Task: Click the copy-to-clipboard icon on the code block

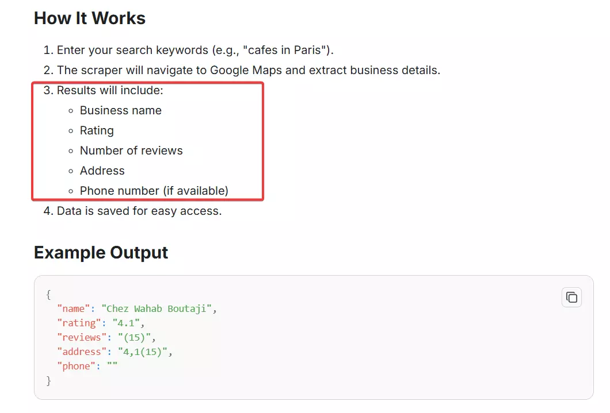Action: [571, 297]
